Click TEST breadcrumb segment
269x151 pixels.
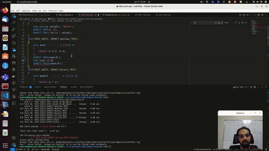[52, 19]
